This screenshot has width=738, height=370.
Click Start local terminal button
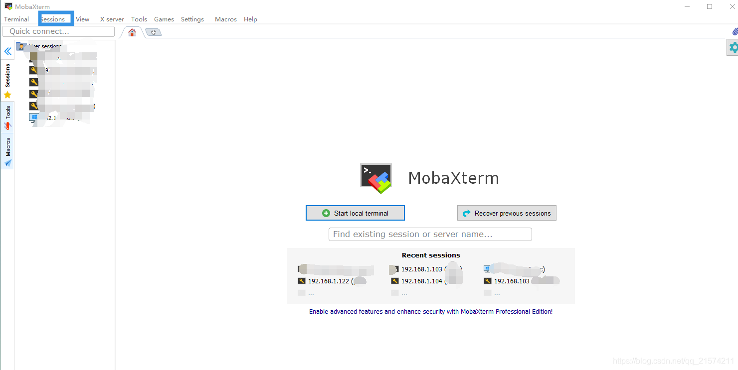tap(355, 213)
